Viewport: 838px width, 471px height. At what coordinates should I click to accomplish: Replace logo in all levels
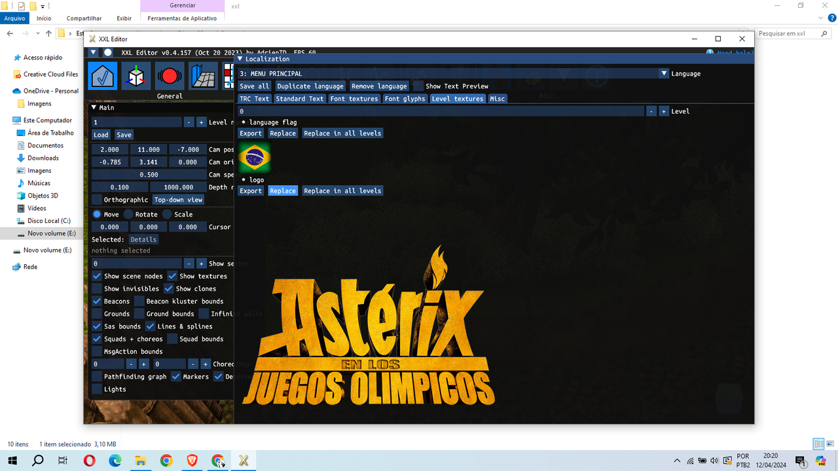[x=342, y=191]
